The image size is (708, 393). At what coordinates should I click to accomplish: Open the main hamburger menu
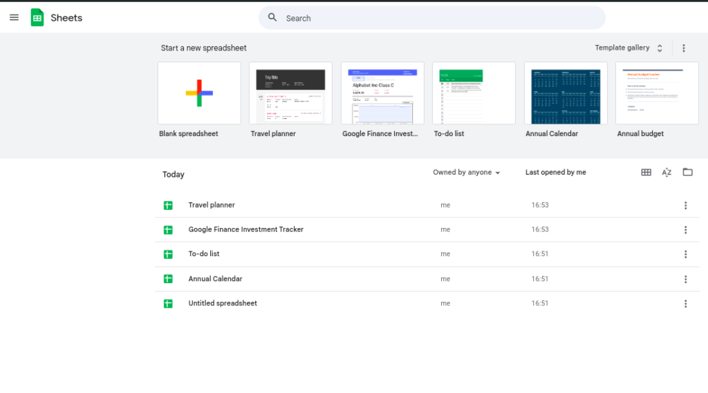(14, 17)
